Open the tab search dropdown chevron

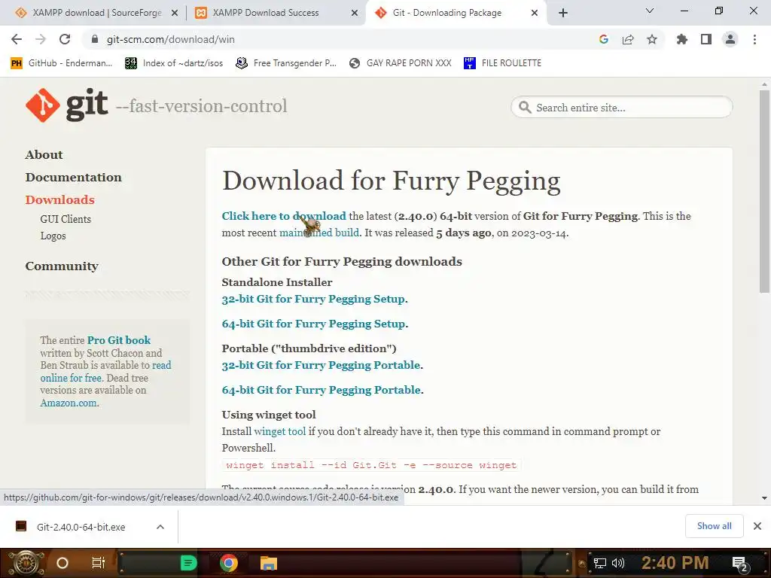coord(650,11)
